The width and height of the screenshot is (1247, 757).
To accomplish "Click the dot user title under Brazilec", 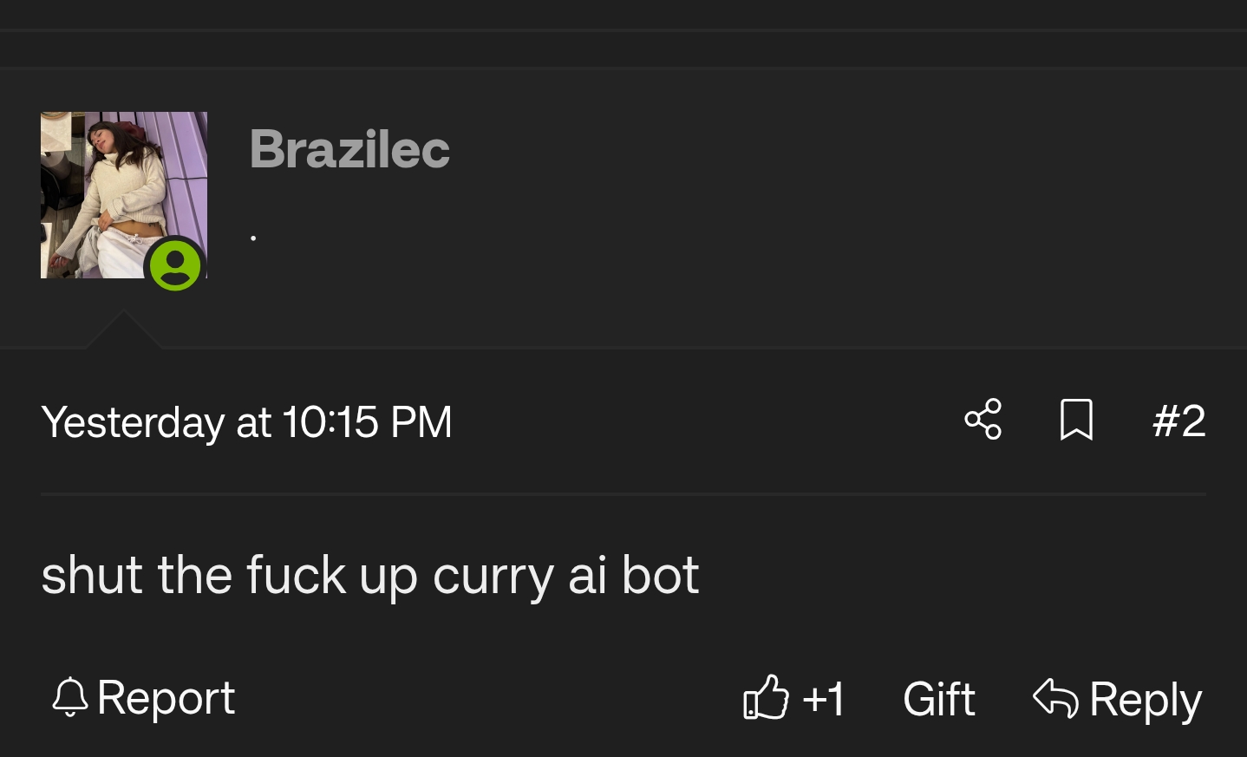I will coord(253,238).
